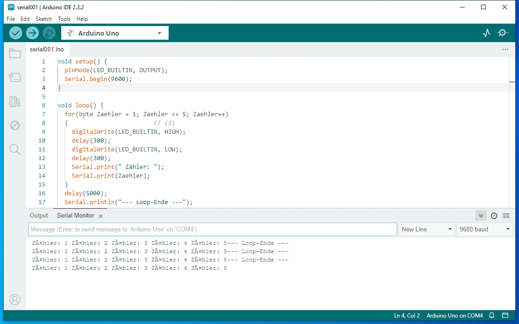Click the user account profile icon
The width and height of the screenshot is (519, 324).
(x=15, y=299)
